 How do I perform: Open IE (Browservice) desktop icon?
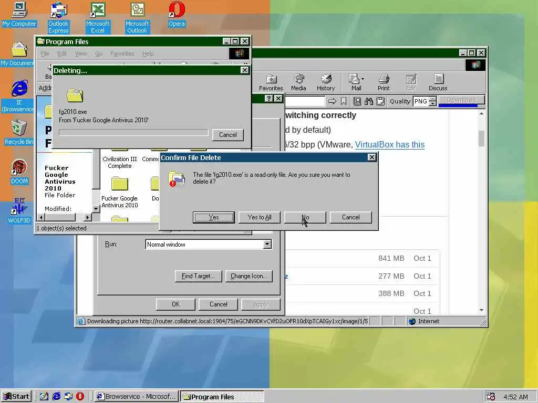[x=19, y=96]
